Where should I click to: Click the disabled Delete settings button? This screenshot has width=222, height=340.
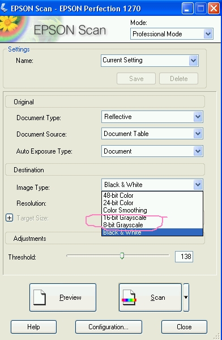pyautogui.click(x=178, y=79)
